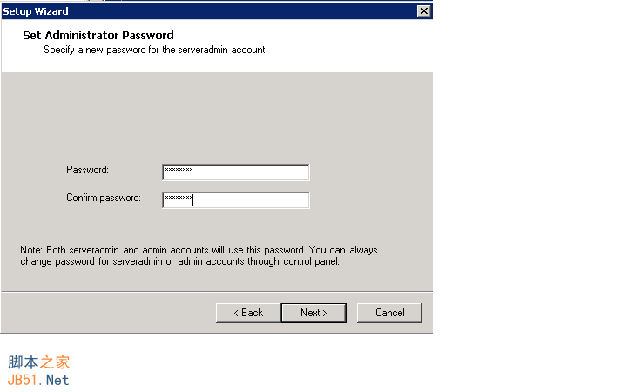Place the cursor after the Confirm password asterisks
The height and width of the screenshot is (392, 627).
click(194, 199)
